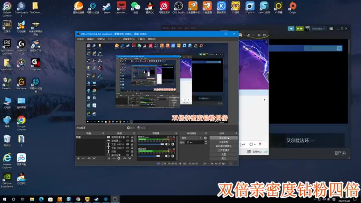
Task: Click 启动虚拟摄像机 button
Action: click(x=223, y=146)
